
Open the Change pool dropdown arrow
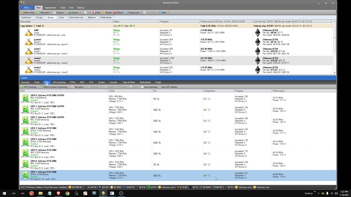click(141, 13)
